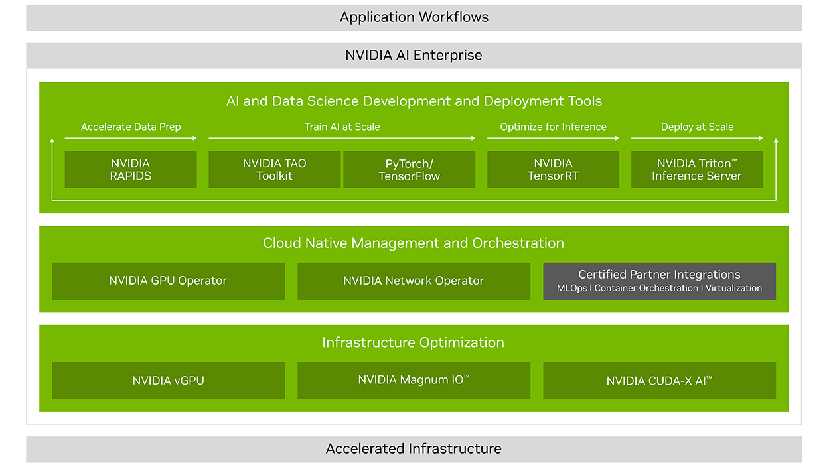Select the NVIDIA AI Enterprise header
Screen dimensions: 831x467
[x=414, y=55]
